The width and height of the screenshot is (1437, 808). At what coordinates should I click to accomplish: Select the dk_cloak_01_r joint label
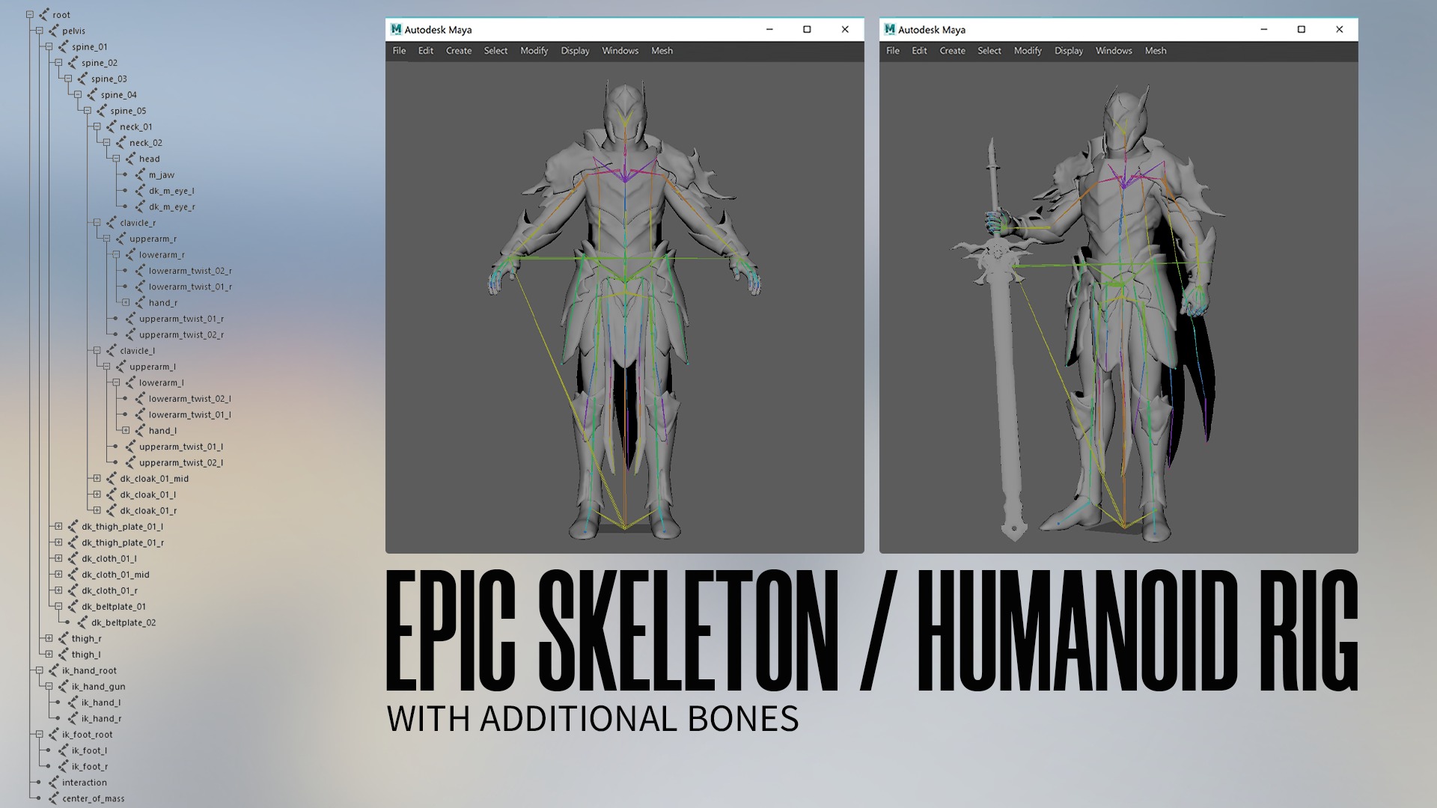click(x=149, y=511)
